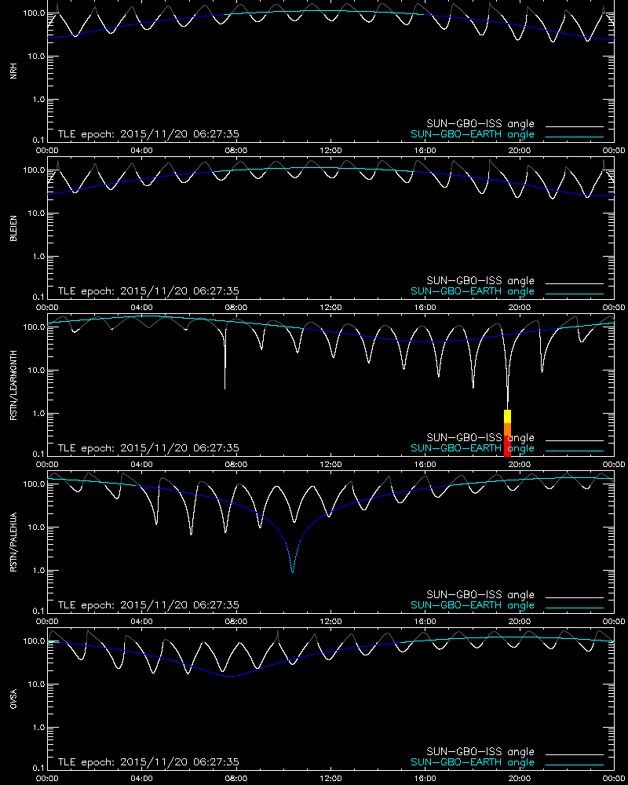Select the TLE epoch text in OVSA panel
Viewport: 628px width, 785px height.
coord(148,762)
